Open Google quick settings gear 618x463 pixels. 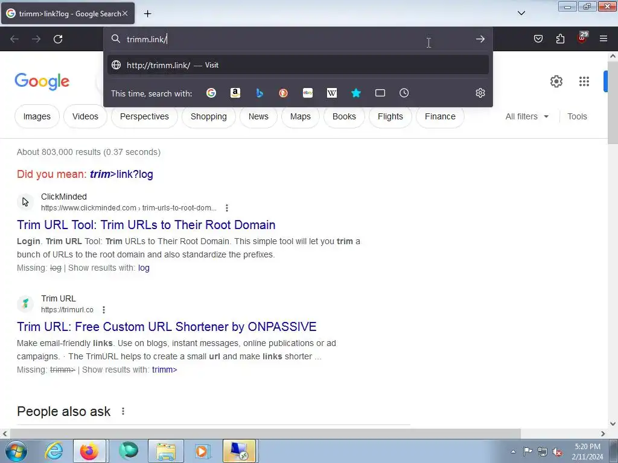(556, 81)
